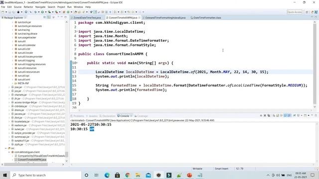Toggle Scroll Lock in Console toolbar
Viewport: 319px width, 179px height.
click(x=278, y=115)
